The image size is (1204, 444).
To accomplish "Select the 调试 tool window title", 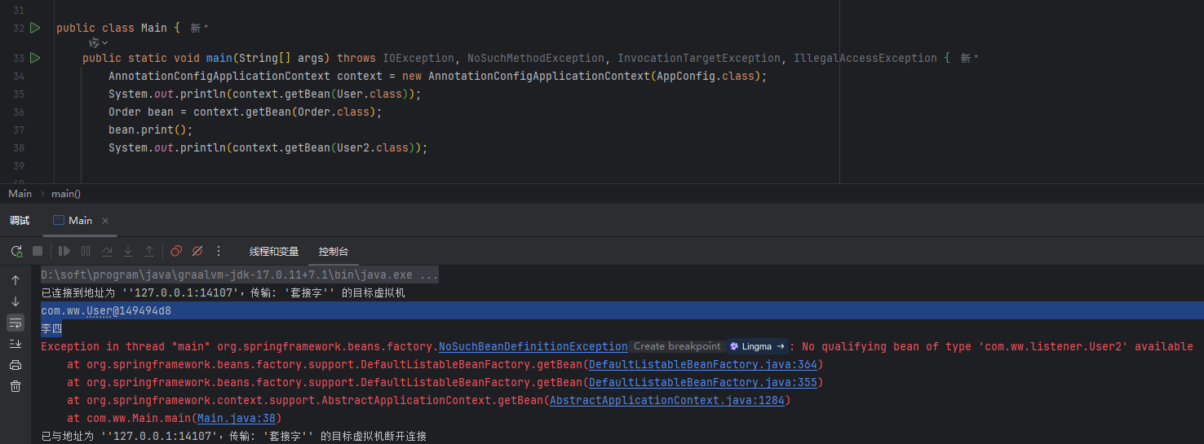I will click(20, 221).
